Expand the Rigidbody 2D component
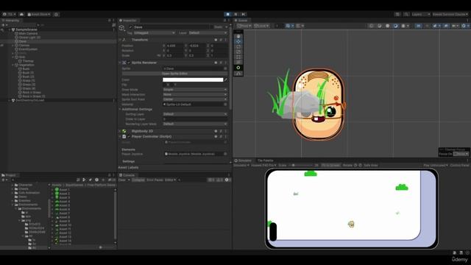The height and width of the screenshot is (265, 471). [x=120, y=131]
